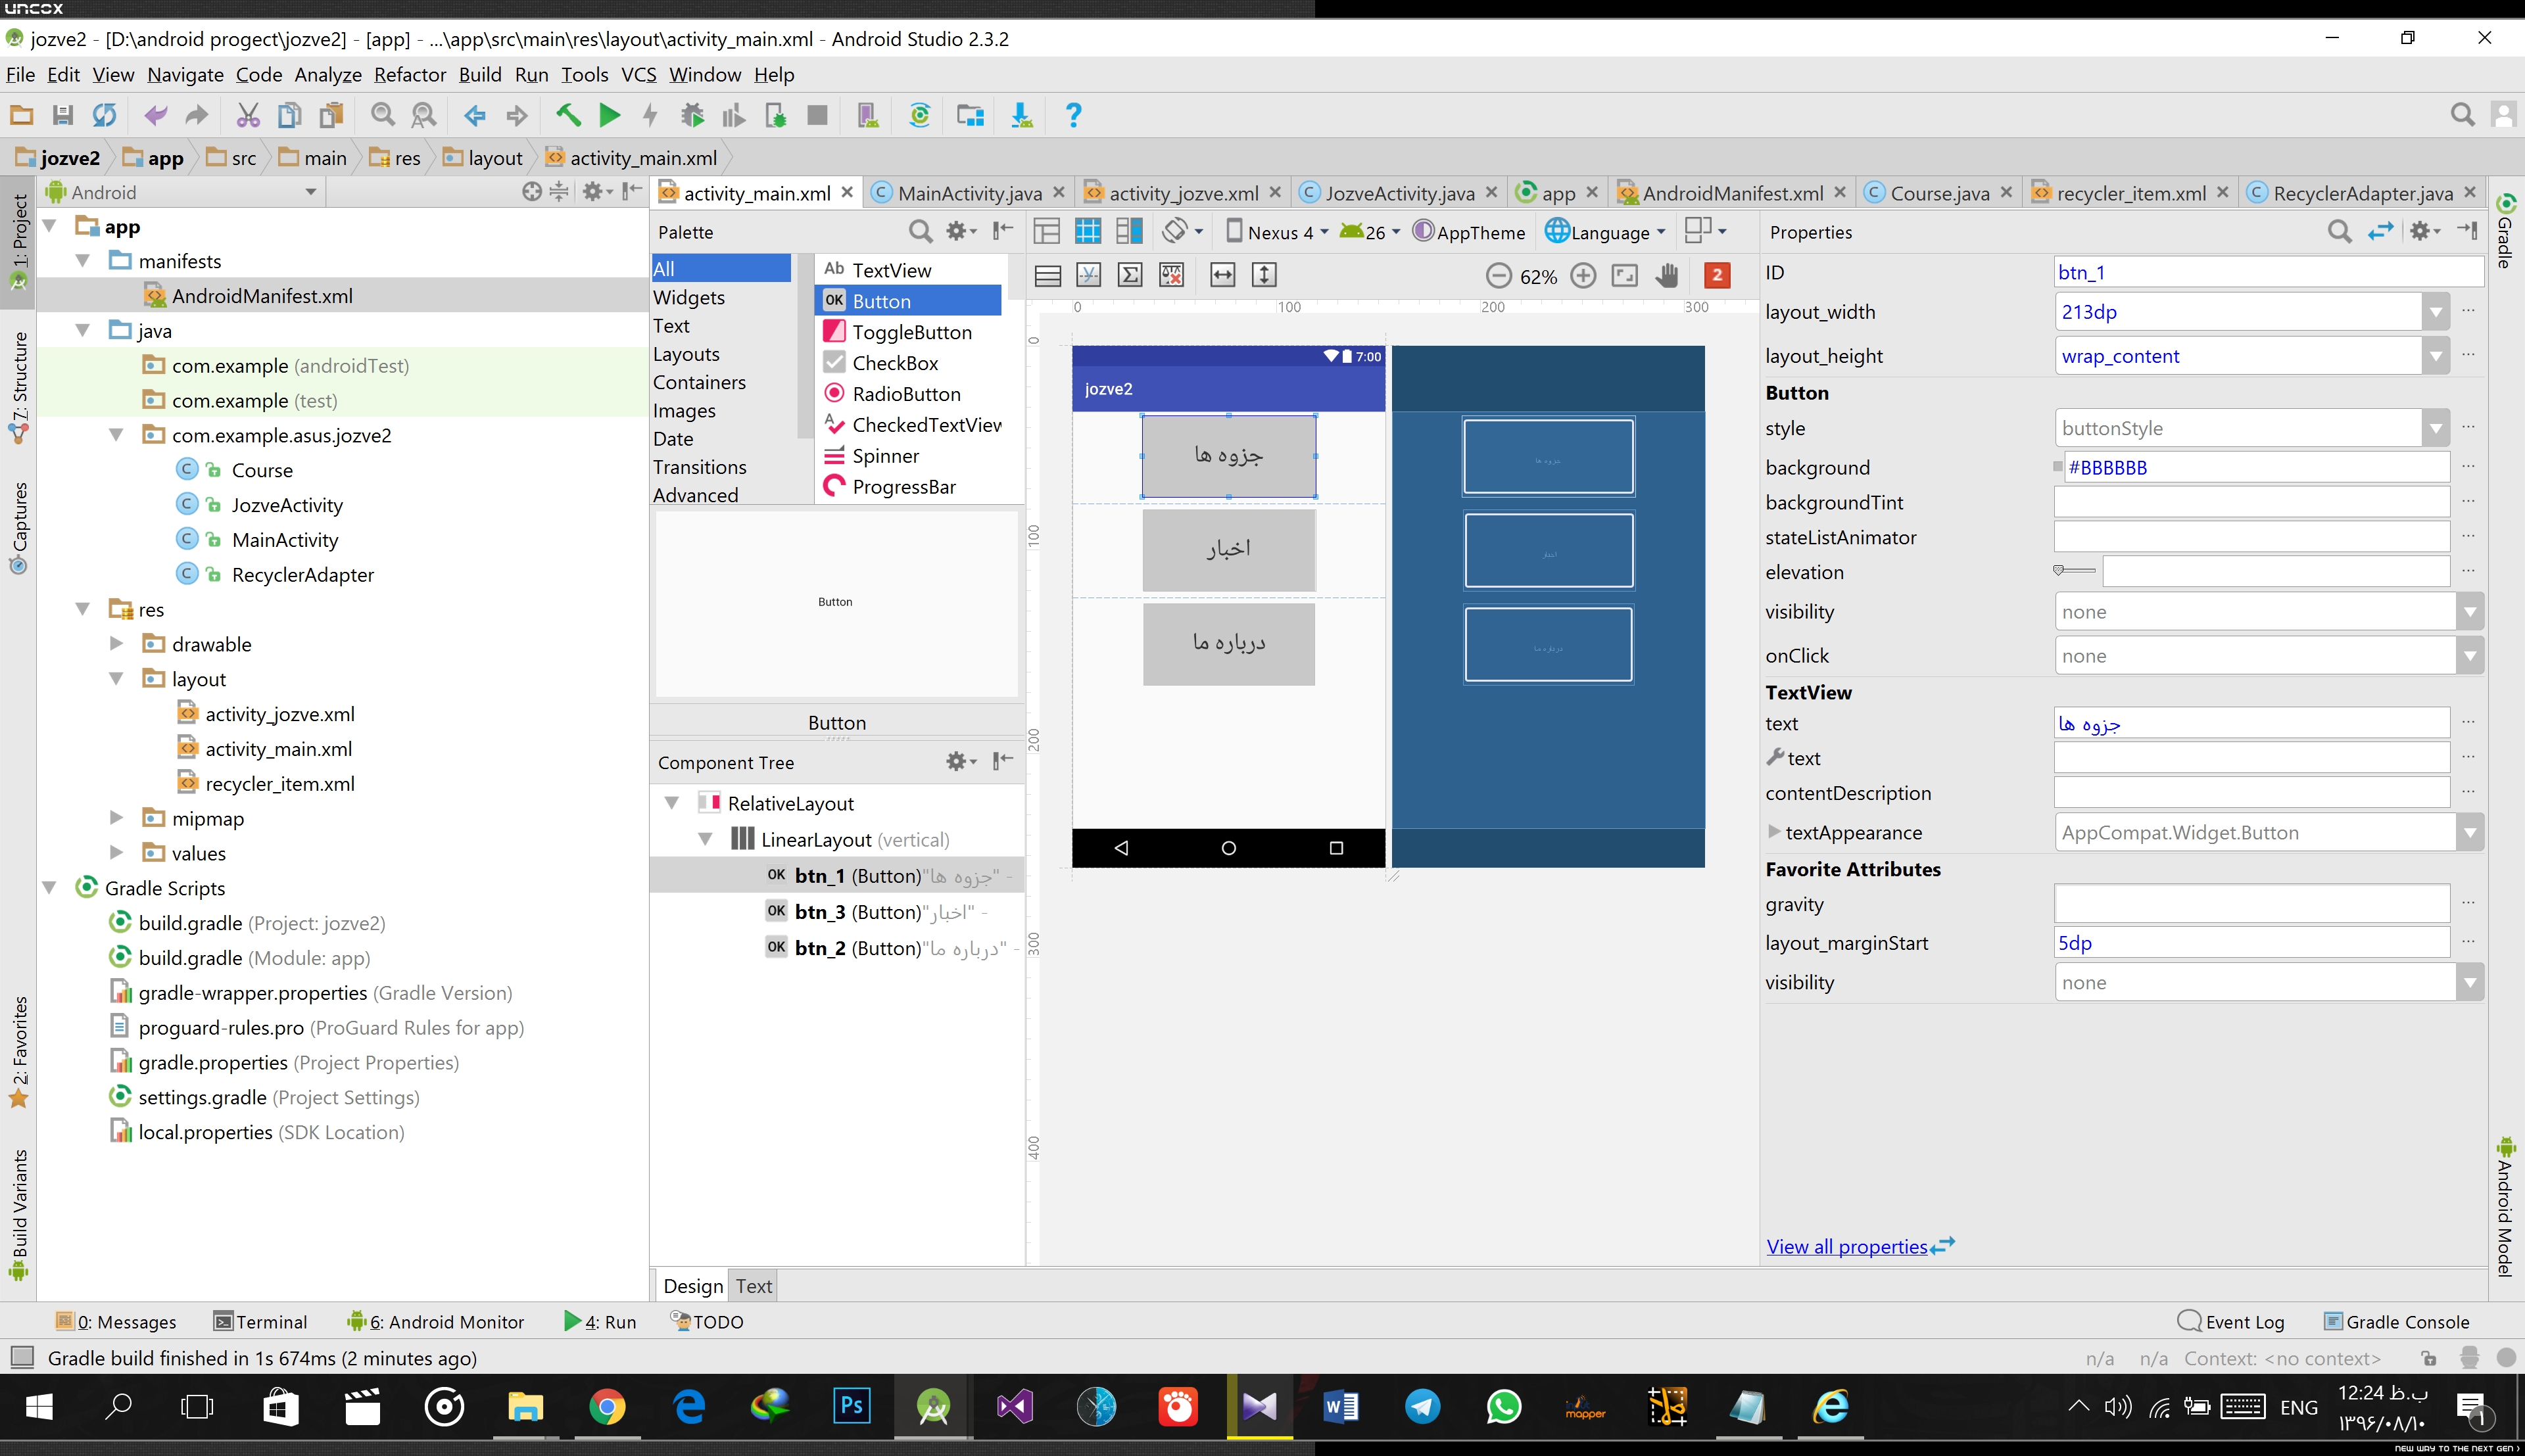
Task: Search the Palette with magnifier icon
Action: 920,232
